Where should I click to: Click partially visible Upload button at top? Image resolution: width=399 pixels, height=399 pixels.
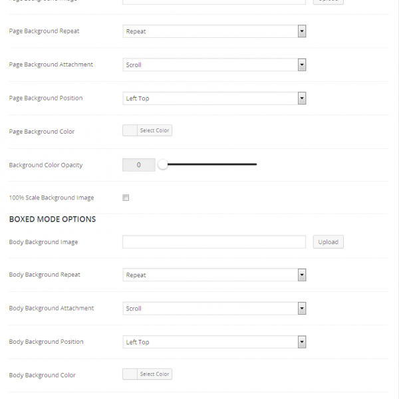pos(328,1)
